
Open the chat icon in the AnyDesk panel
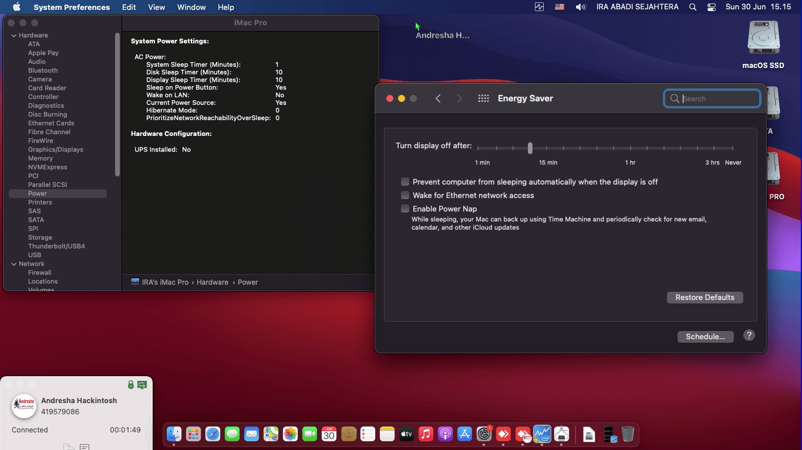(85, 447)
